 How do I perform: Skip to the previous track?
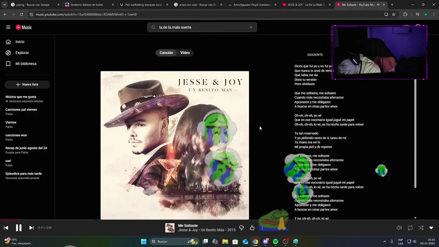point(6,228)
